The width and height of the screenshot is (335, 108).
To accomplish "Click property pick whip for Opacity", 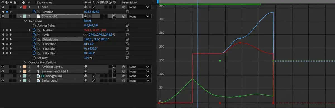I will pos(127,58).
